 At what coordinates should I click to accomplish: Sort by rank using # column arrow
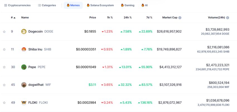(x=14, y=18)
